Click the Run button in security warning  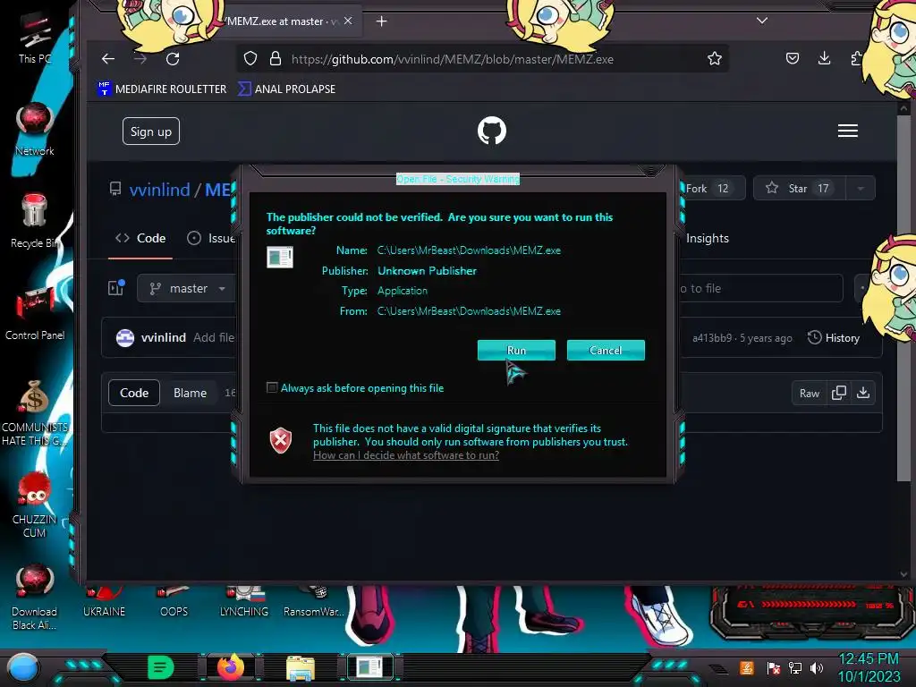[x=516, y=350]
